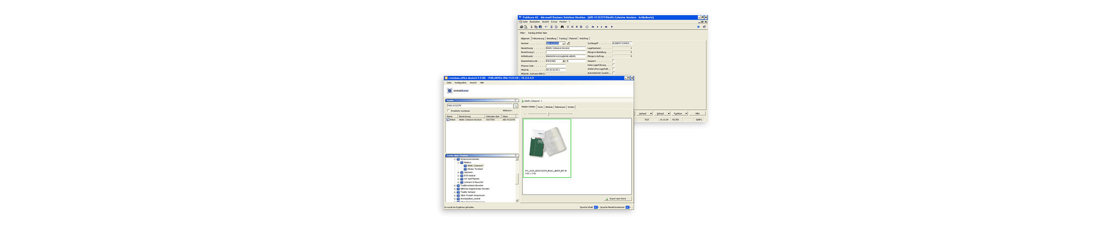This screenshot has height=225, width=1118.
Task: Switch to the Bestellung tab in Artikelkarte
Action: [x=551, y=38]
